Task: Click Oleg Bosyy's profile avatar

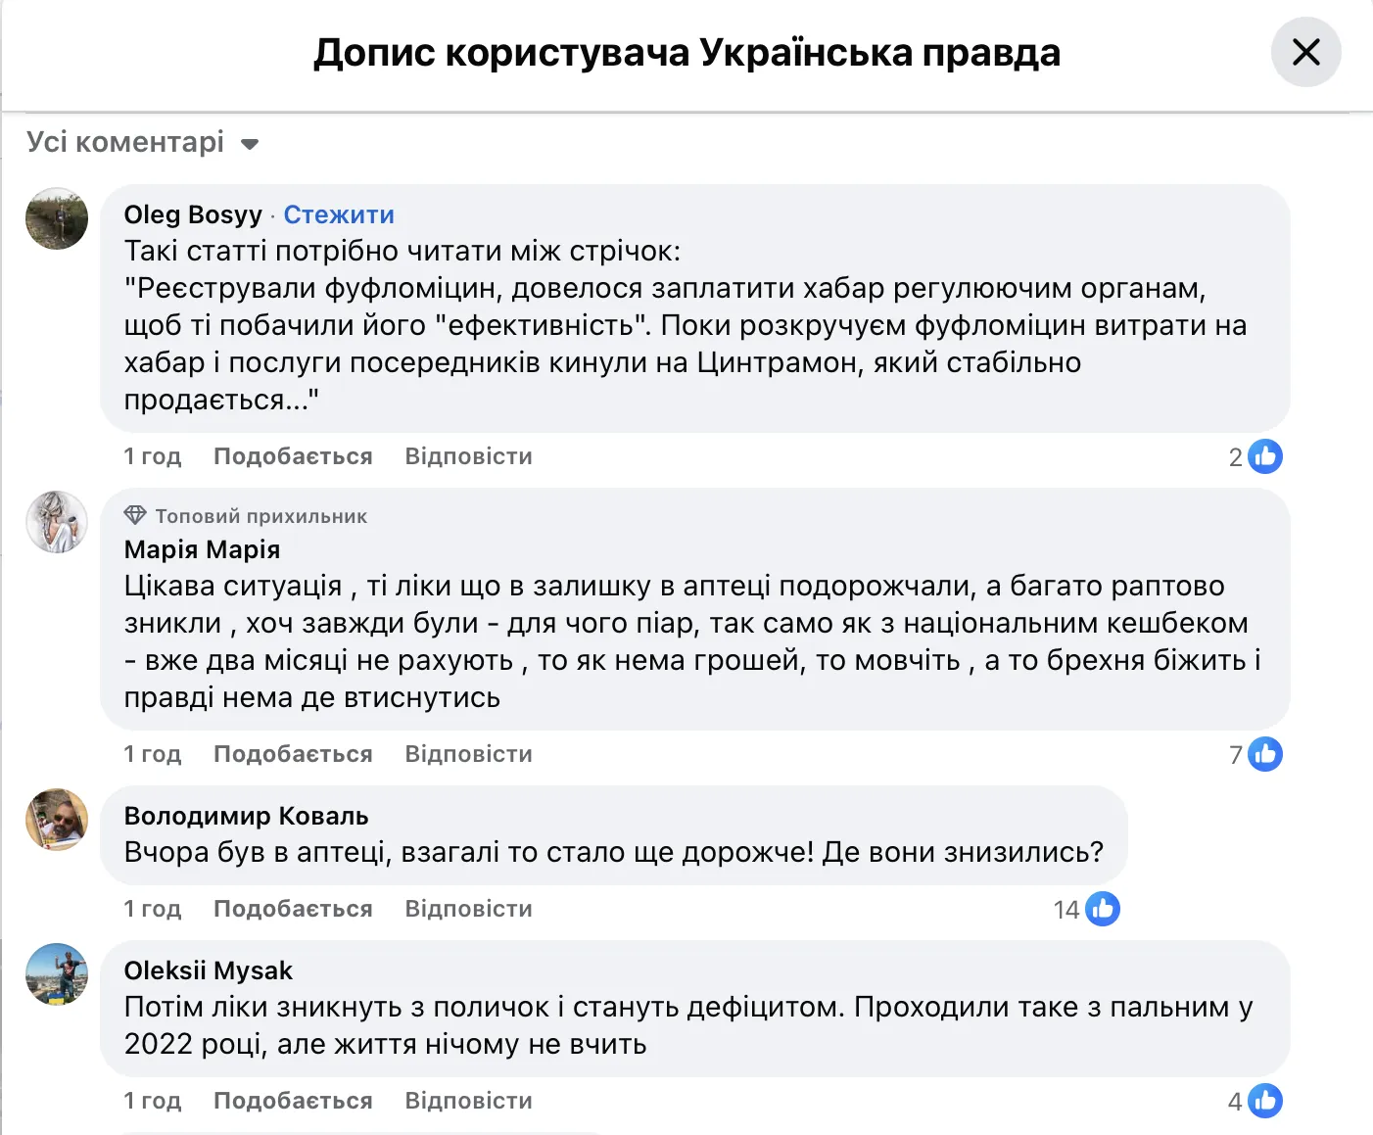Action: coord(57,218)
